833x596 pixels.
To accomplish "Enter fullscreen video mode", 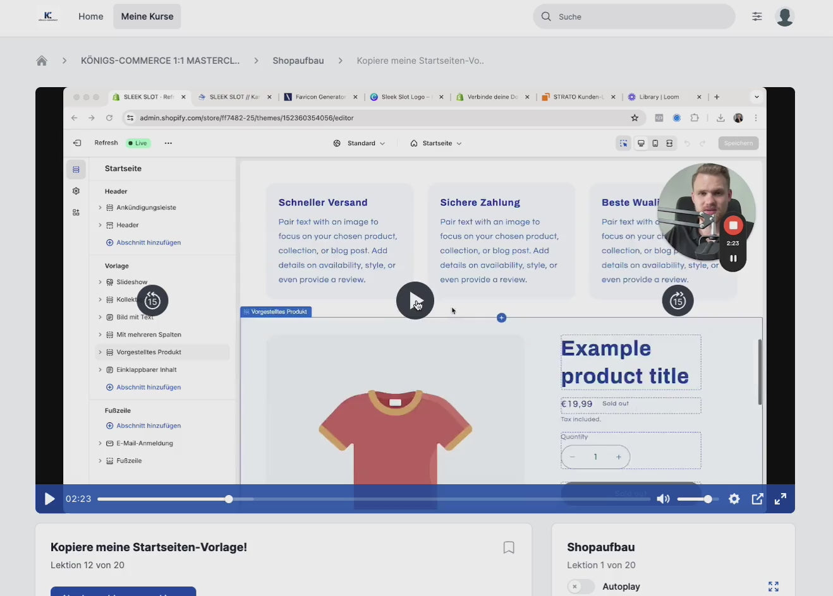I will (x=781, y=499).
